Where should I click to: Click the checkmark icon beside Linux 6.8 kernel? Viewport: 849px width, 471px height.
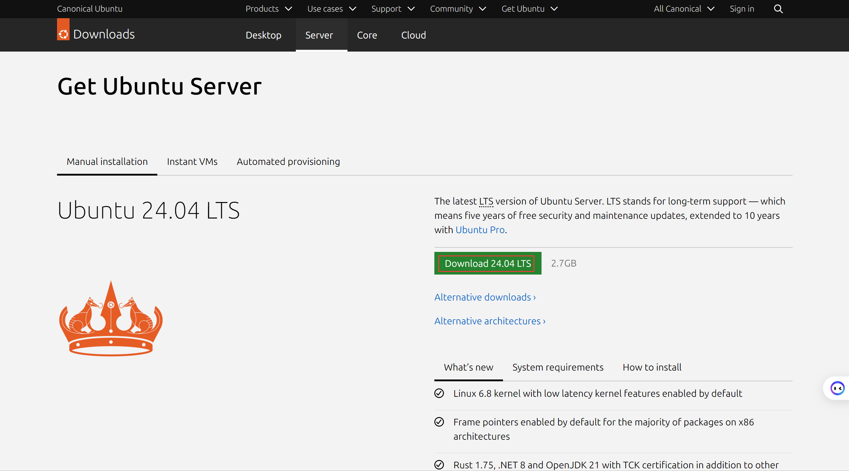pos(439,393)
